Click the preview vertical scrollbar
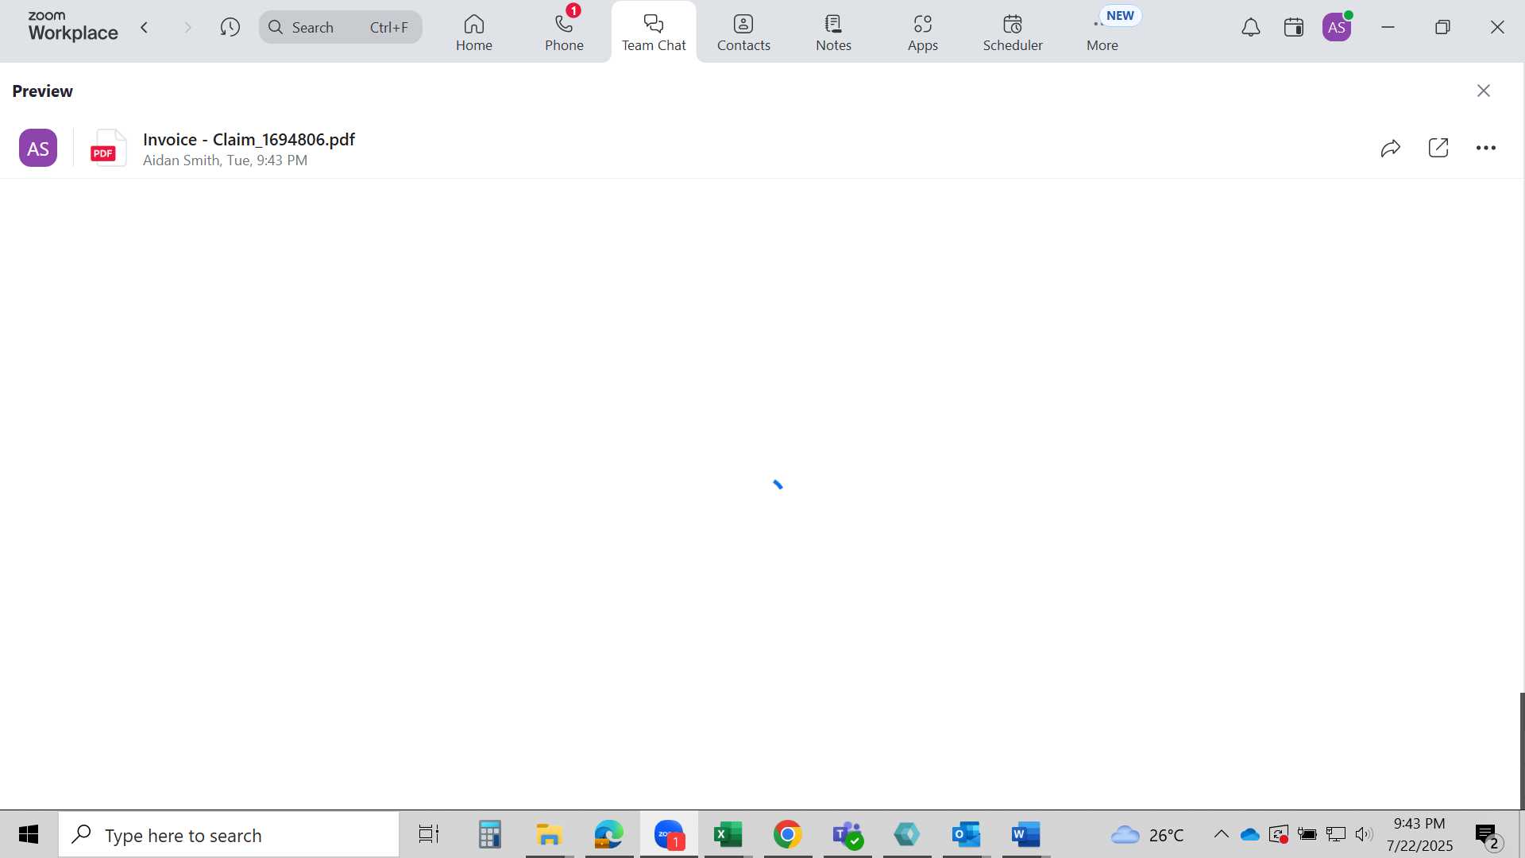1525x858 pixels. [x=1522, y=751]
